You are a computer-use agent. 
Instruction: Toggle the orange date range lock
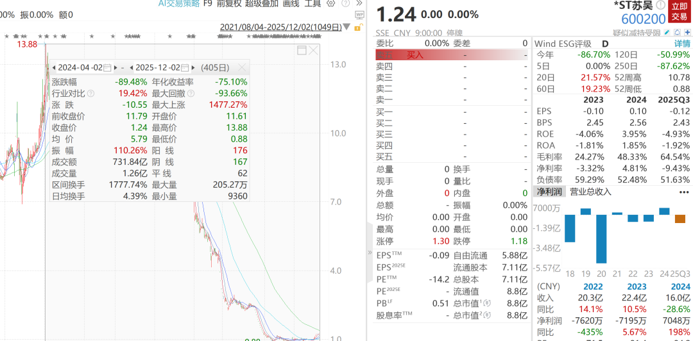pyautogui.click(x=359, y=28)
